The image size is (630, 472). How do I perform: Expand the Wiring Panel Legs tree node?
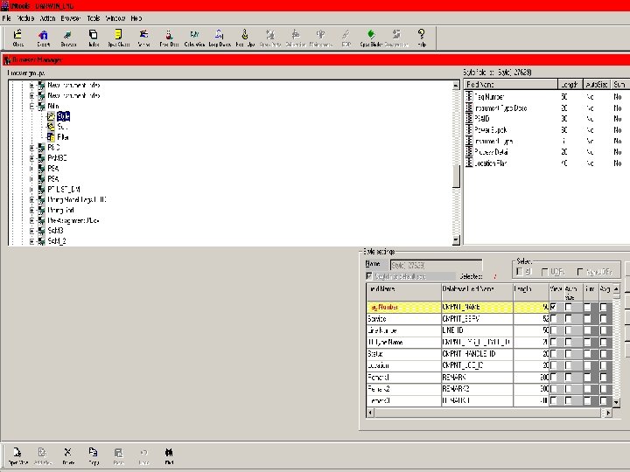click(31, 199)
